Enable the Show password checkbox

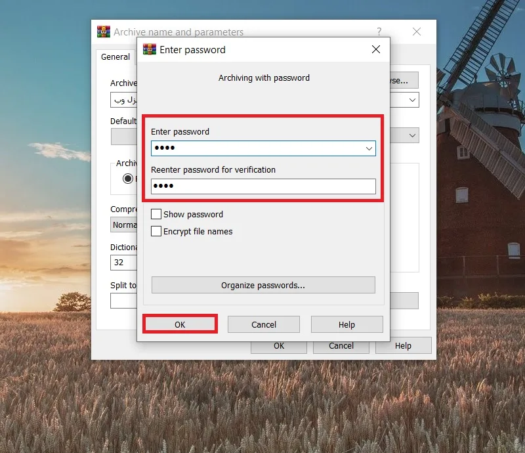coord(156,214)
